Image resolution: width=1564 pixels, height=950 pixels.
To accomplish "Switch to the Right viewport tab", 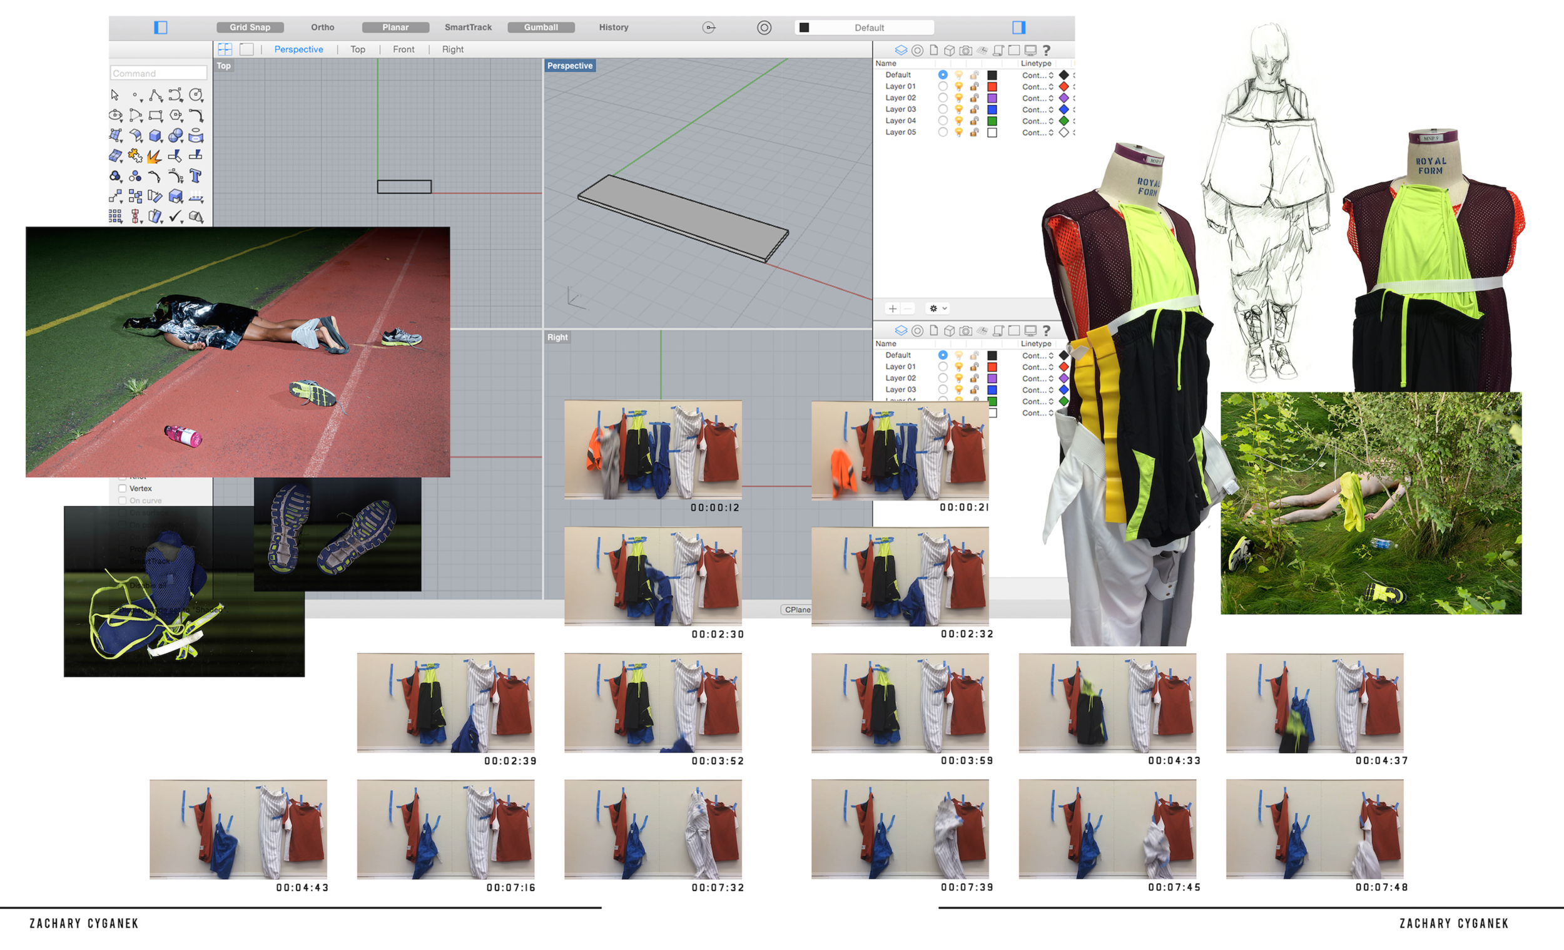I will coord(452,49).
